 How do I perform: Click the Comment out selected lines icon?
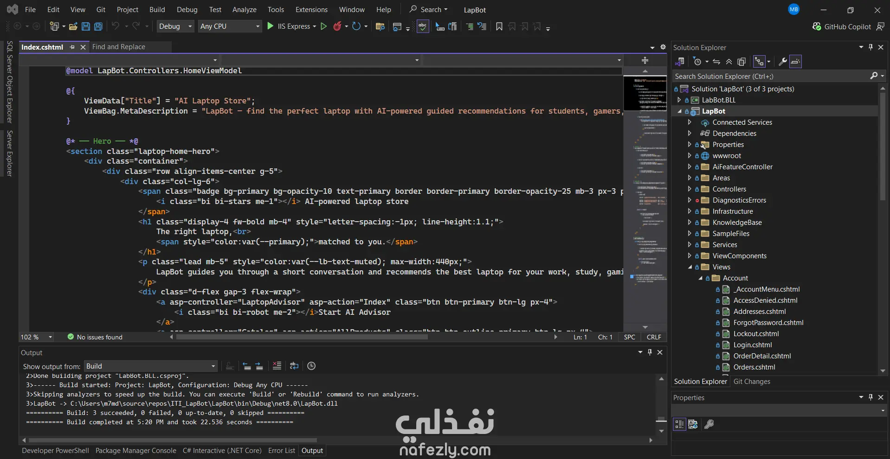click(470, 26)
